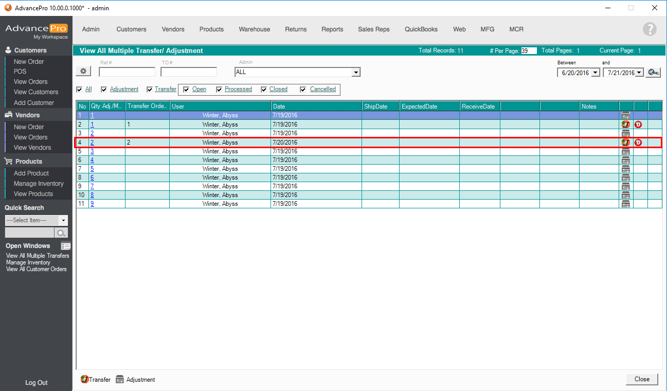Toggle the All checkbox filter
The image size is (667, 391).
click(x=79, y=89)
